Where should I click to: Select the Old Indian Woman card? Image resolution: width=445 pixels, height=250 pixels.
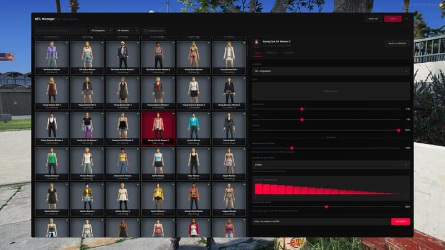click(87, 58)
